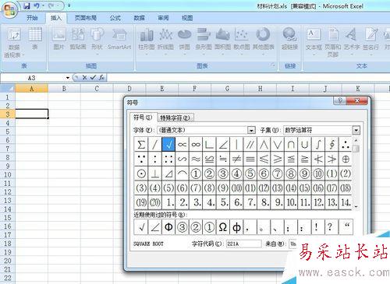
Task: Insert a picture (图片)
Action: 58,39
